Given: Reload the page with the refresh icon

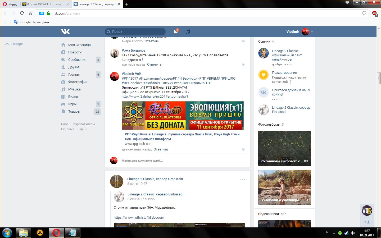Looking at the screenshot, I should 22,13.
